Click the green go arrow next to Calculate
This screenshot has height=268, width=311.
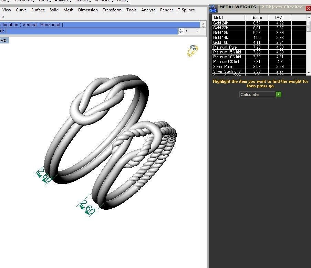click(279, 94)
